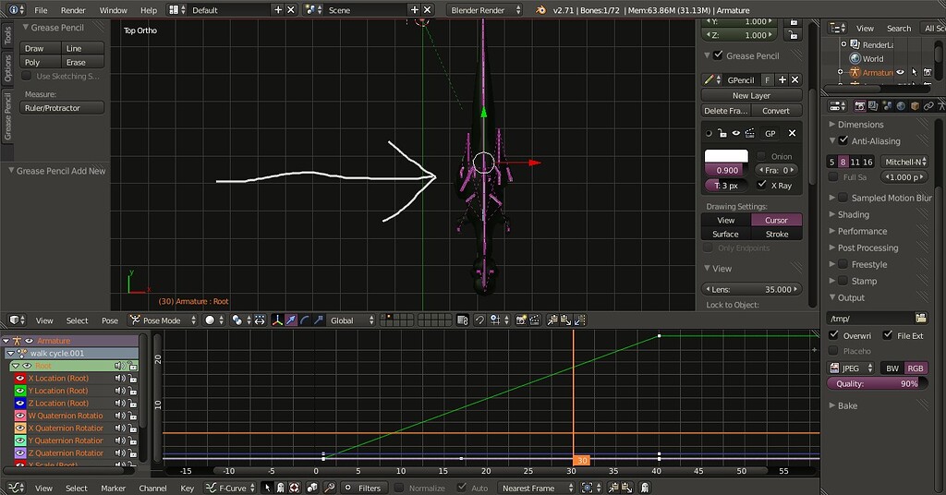This screenshot has width=946, height=495.
Task: Open the Pose menu in 3D view header
Action: point(110,320)
